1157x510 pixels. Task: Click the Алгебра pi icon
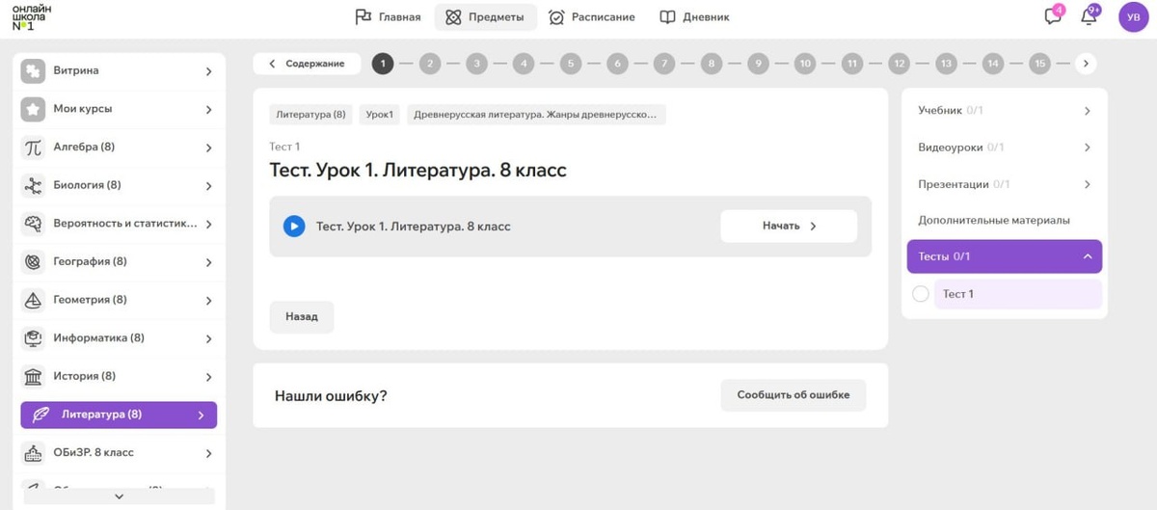(x=34, y=148)
